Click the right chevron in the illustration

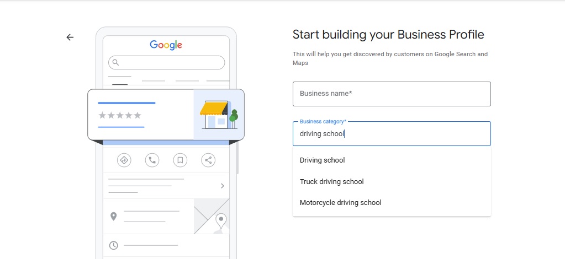coord(223,186)
